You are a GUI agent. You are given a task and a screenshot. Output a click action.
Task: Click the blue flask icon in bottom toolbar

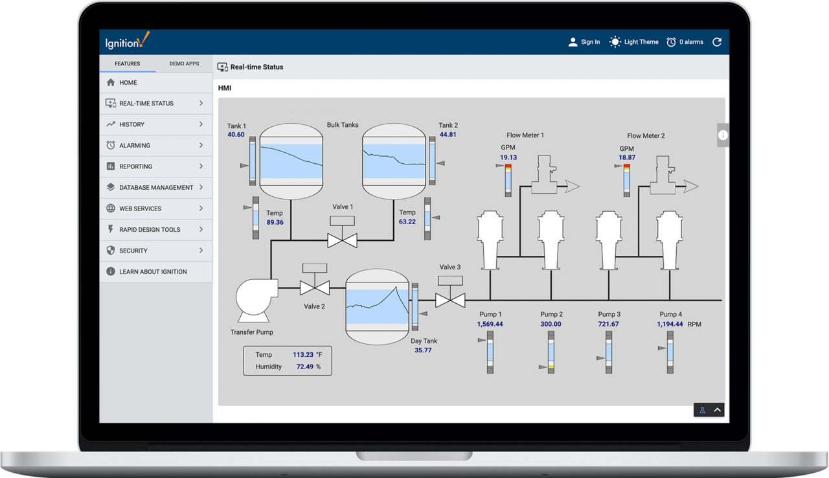[x=702, y=409]
